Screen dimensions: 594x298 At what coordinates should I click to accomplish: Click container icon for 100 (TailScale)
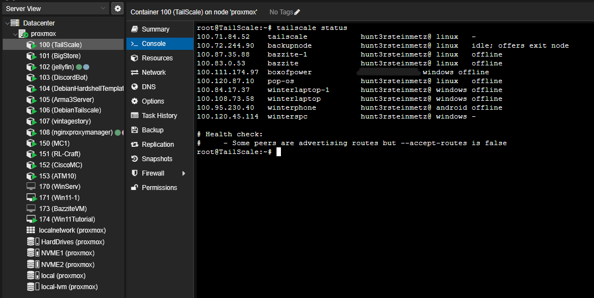tap(32, 45)
